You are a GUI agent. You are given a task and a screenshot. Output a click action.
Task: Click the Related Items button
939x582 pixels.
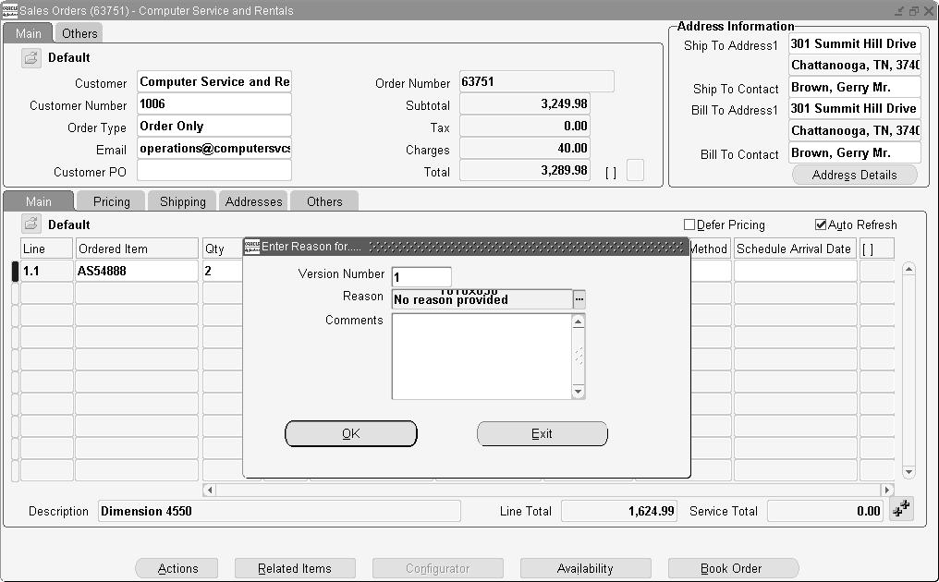point(295,568)
